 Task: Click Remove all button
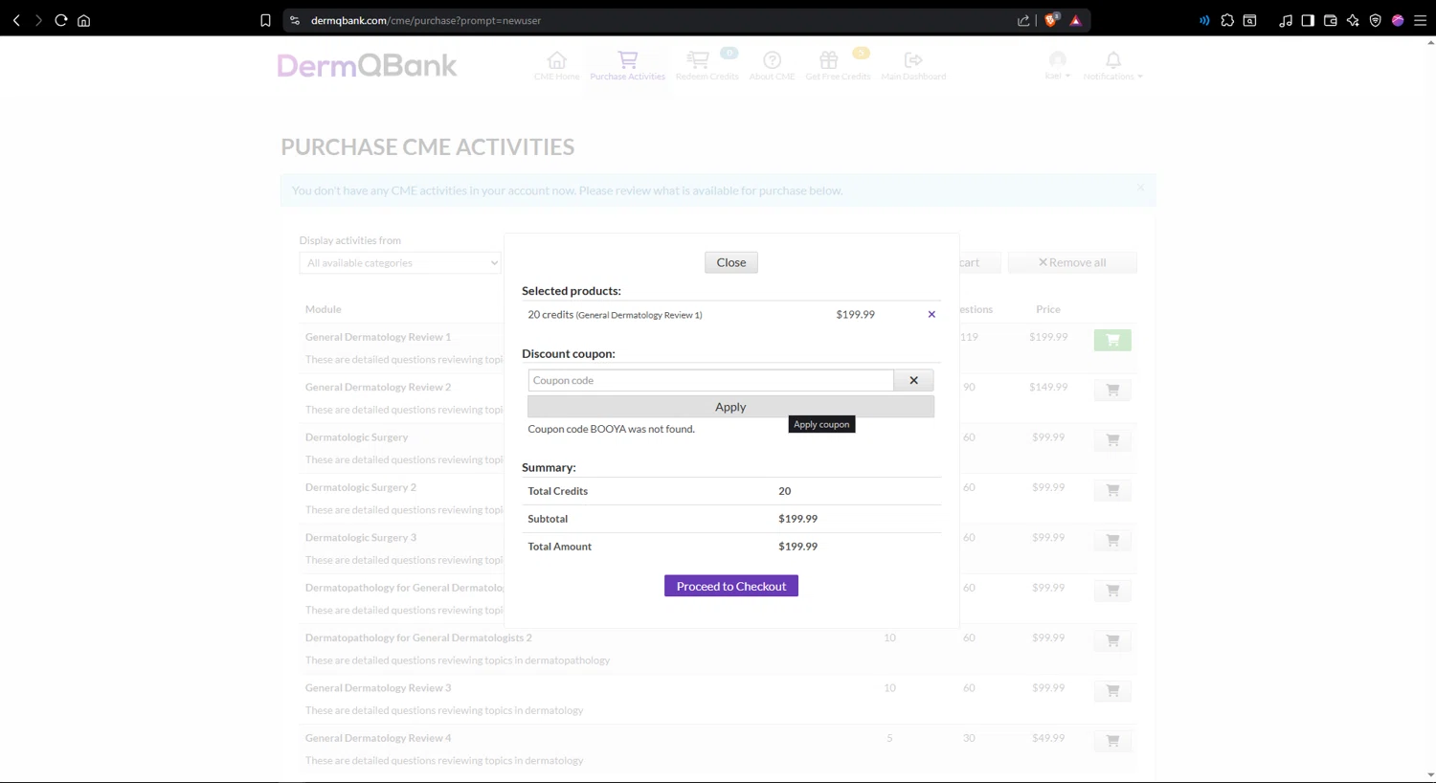(x=1072, y=262)
